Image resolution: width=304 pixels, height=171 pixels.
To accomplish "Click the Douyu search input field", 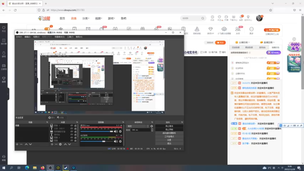I will click(x=191, y=18).
